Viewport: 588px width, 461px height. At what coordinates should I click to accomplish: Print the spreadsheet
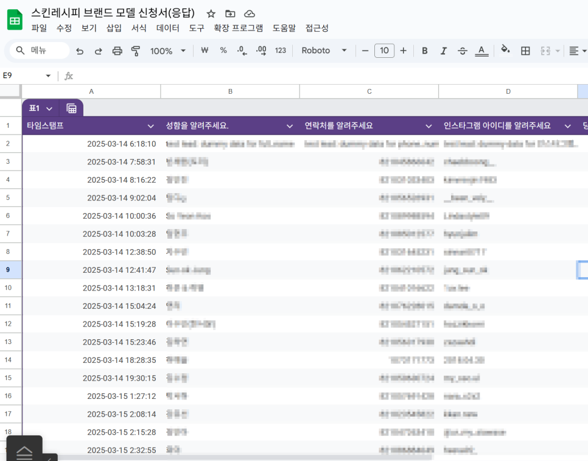point(117,51)
